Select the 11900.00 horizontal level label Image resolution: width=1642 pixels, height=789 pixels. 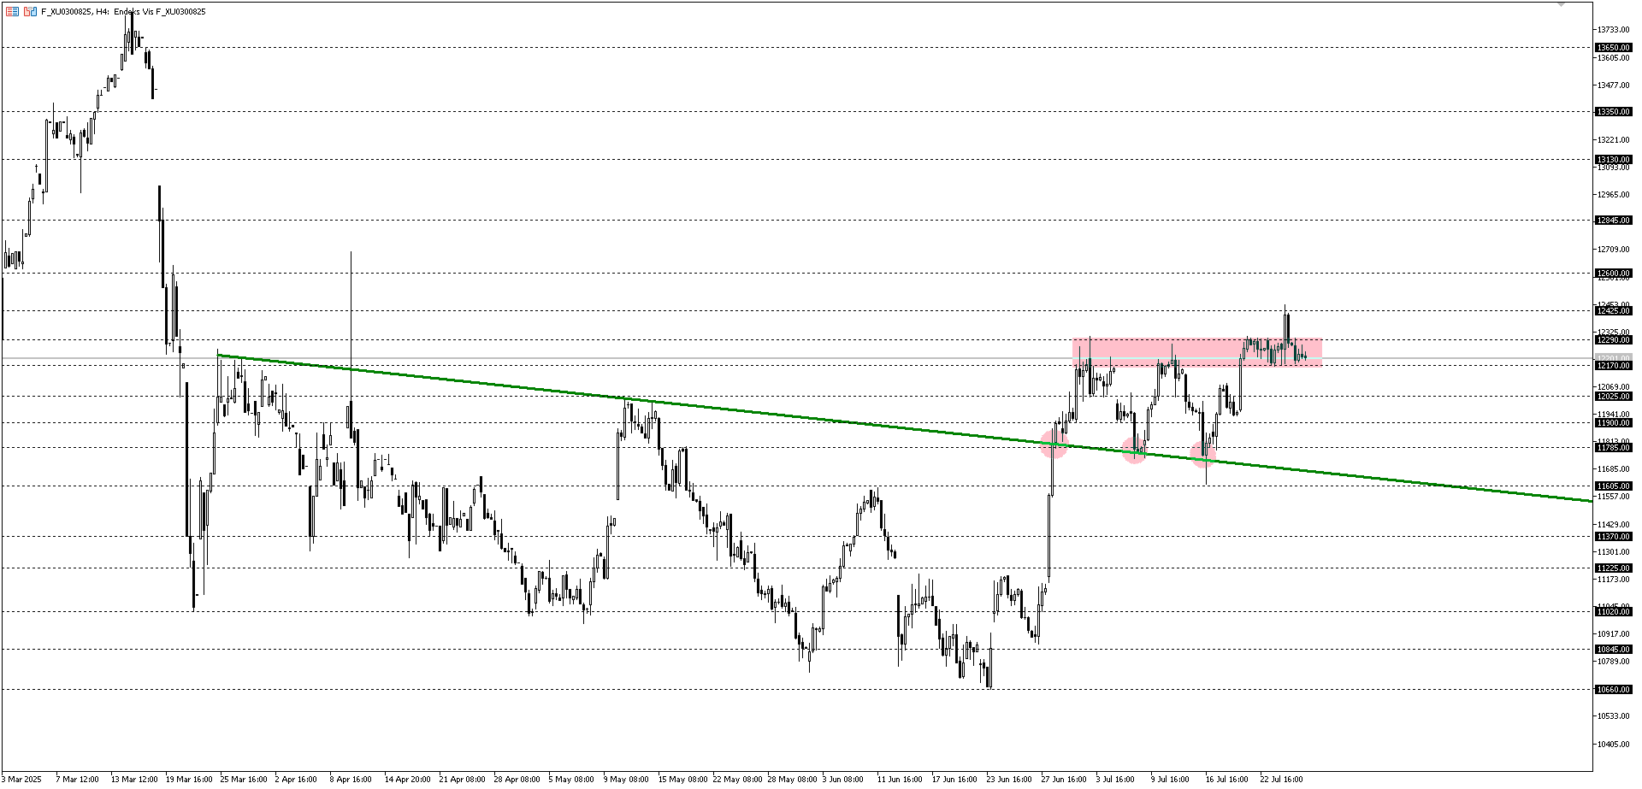(x=1614, y=422)
